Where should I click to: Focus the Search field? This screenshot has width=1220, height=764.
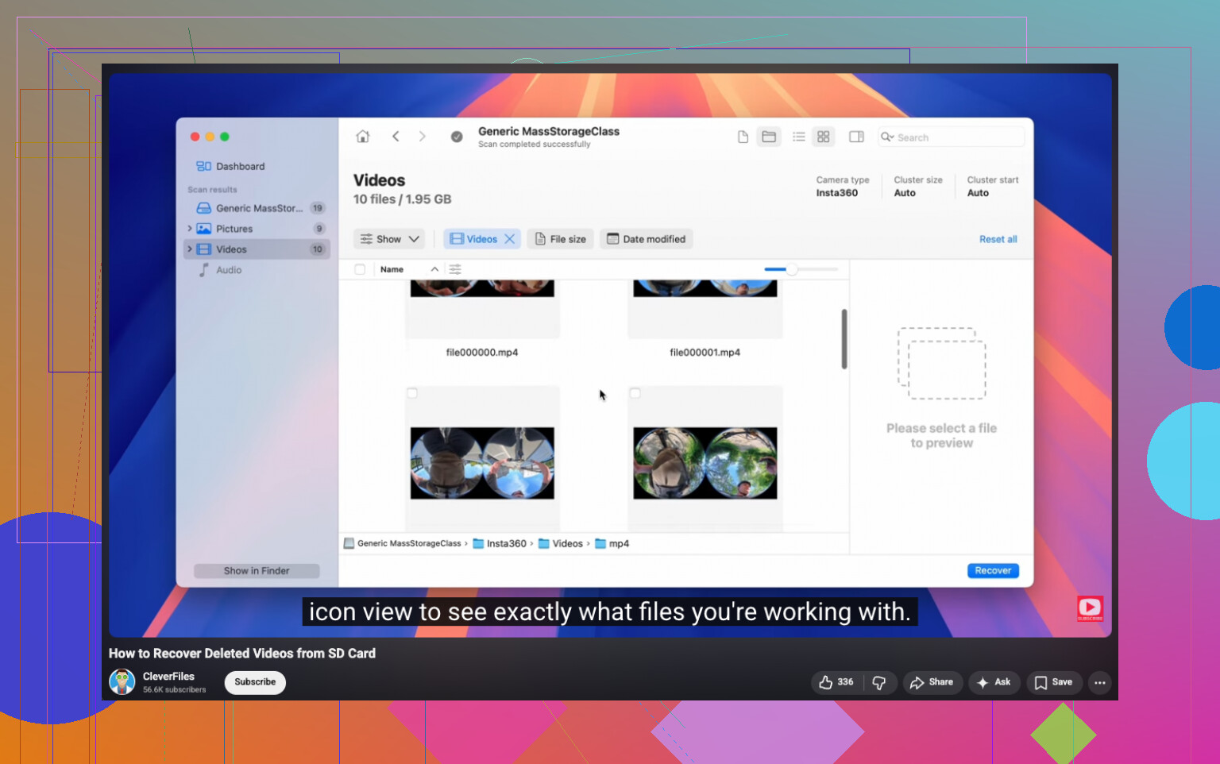click(951, 137)
